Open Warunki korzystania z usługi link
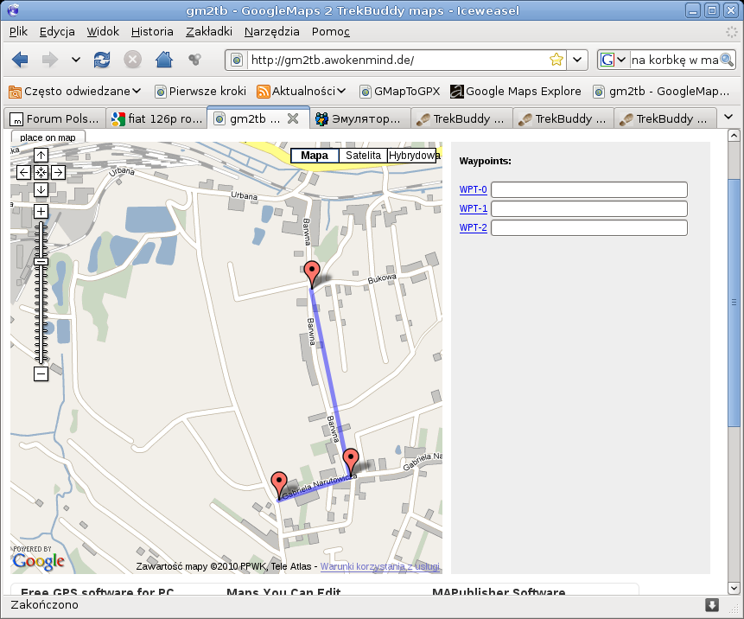This screenshot has height=619, width=744. tap(380, 566)
